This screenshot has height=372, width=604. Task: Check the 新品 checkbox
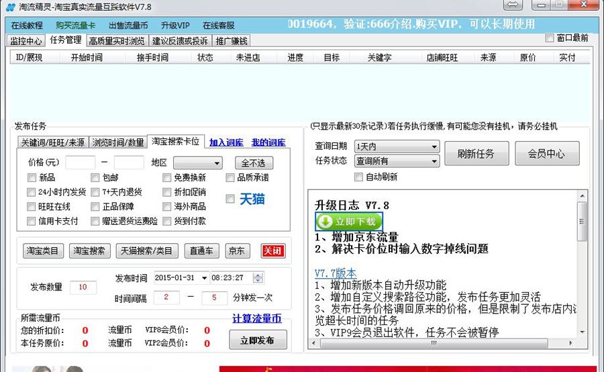tap(32, 178)
